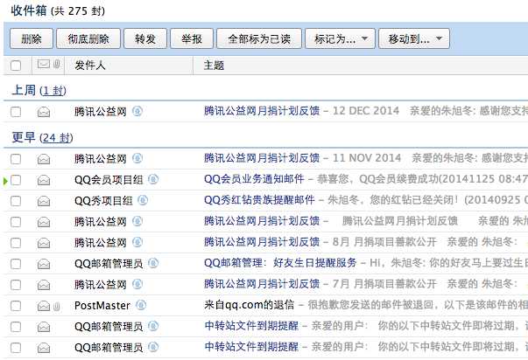Check the QQ秀项目组 email checkbox
The image size is (528, 360).
tap(16, 201)
